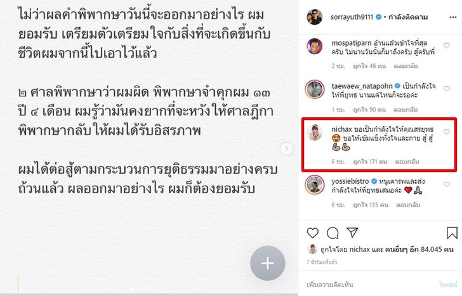Save the post with the bookmark icon
The width and height of the screenshot is (462, 296).
click(x=452, y=233)
